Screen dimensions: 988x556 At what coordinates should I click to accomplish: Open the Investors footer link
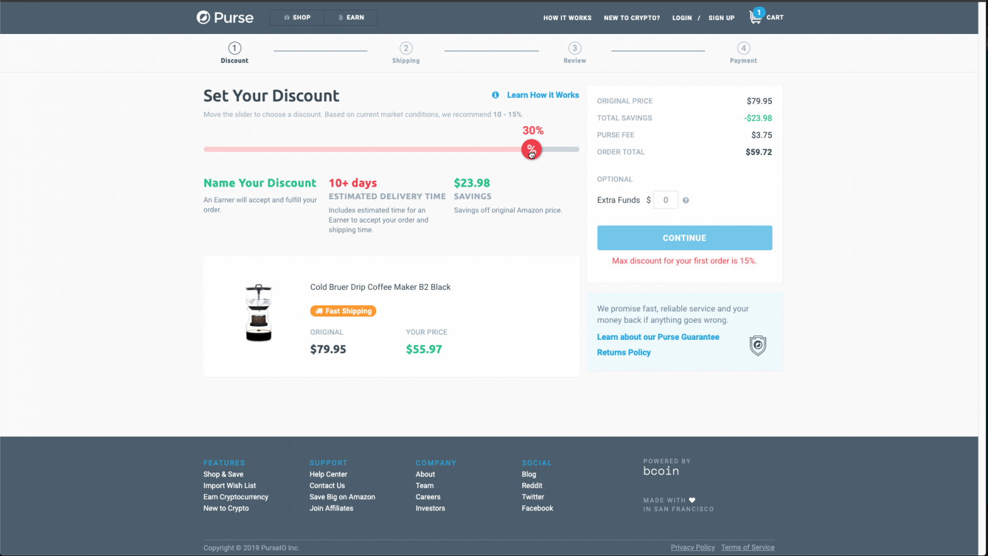[x=430, y=509]
